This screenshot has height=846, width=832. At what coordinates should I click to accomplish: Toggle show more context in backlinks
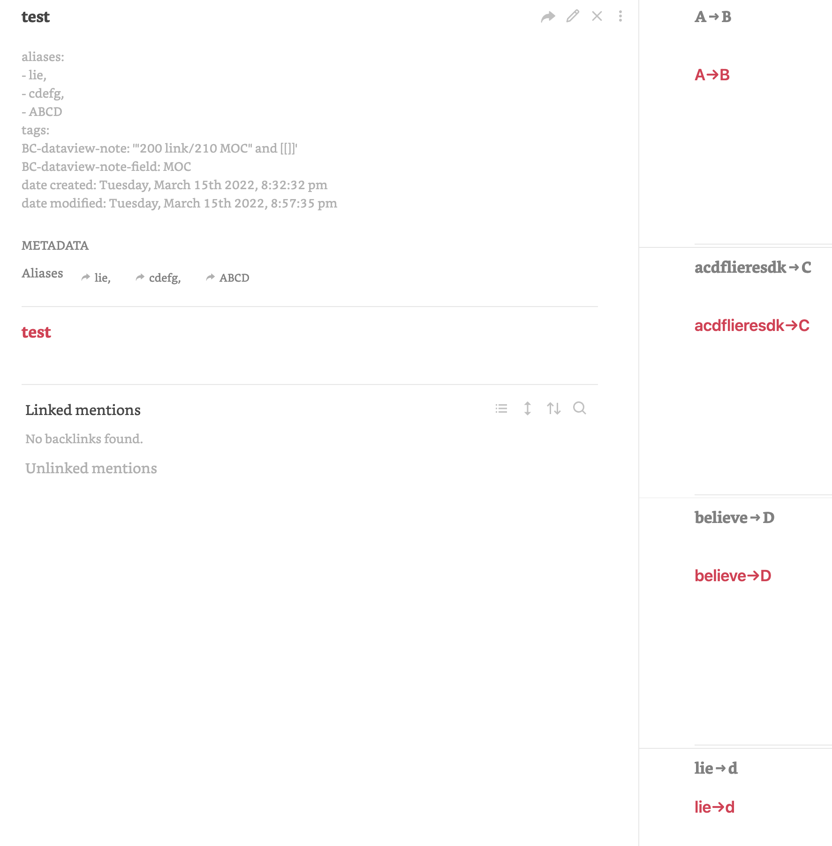tap(528, 408)
